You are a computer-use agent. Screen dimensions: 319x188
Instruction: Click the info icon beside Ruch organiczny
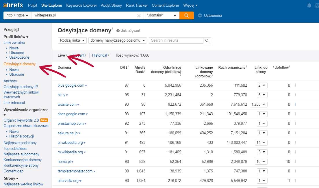point(246,66)
